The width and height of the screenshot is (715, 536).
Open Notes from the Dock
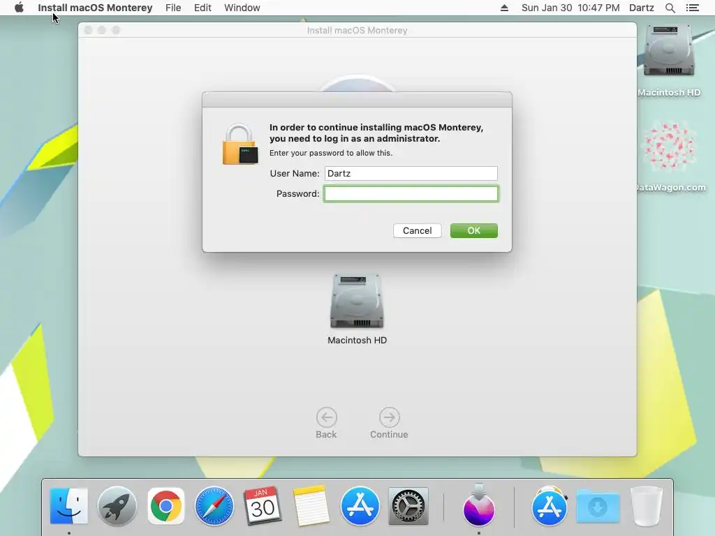tap(311, 506)
